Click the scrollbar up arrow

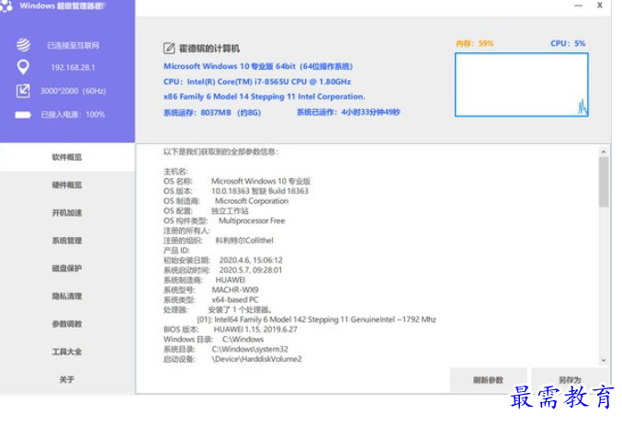click(x=604, y=151)
